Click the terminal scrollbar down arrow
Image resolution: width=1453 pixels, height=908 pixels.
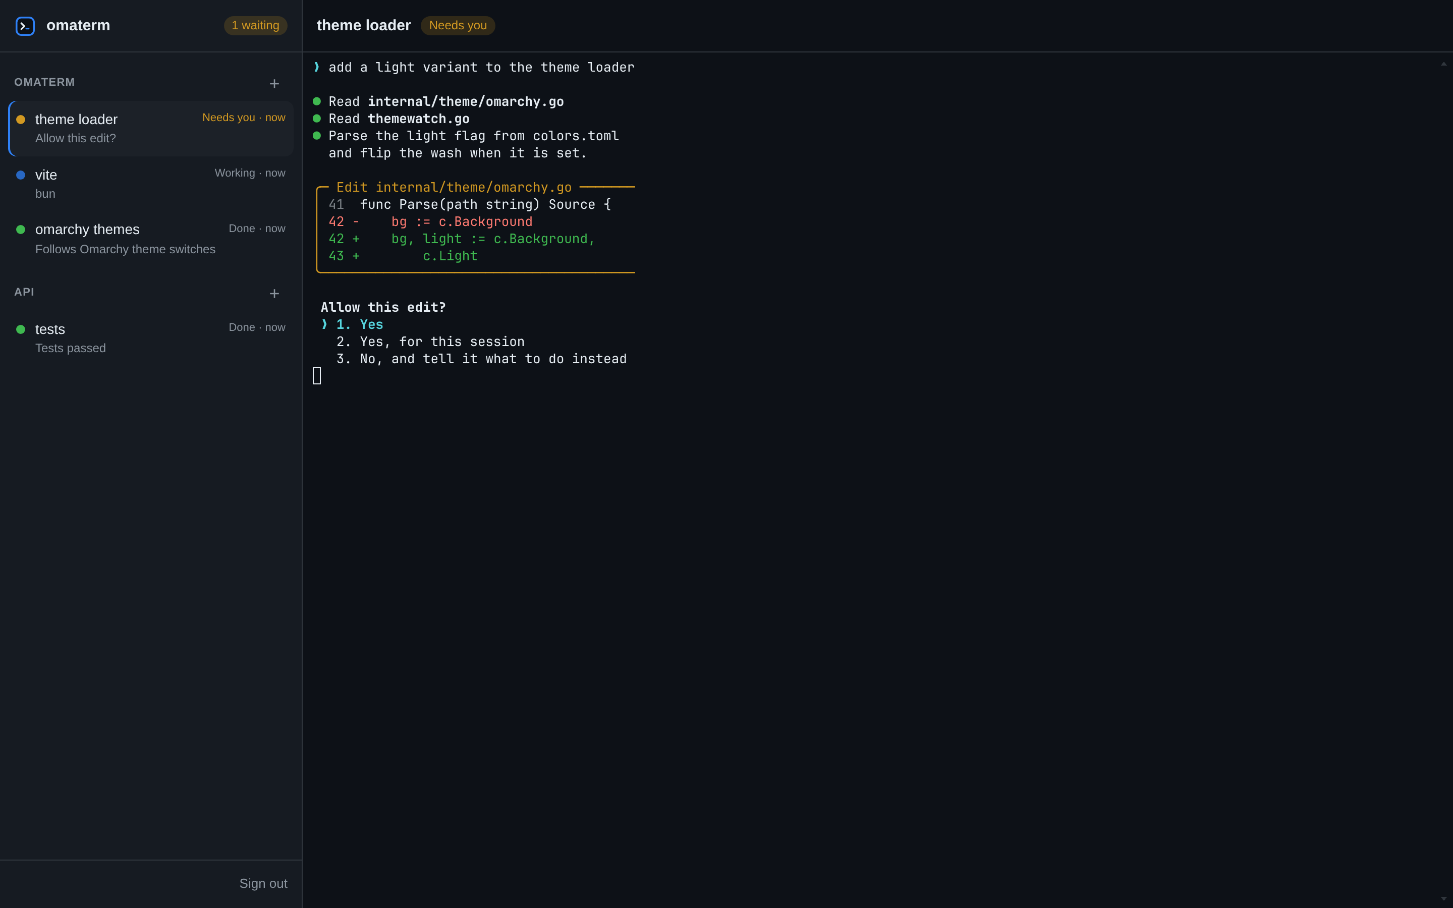point(1443,898)
